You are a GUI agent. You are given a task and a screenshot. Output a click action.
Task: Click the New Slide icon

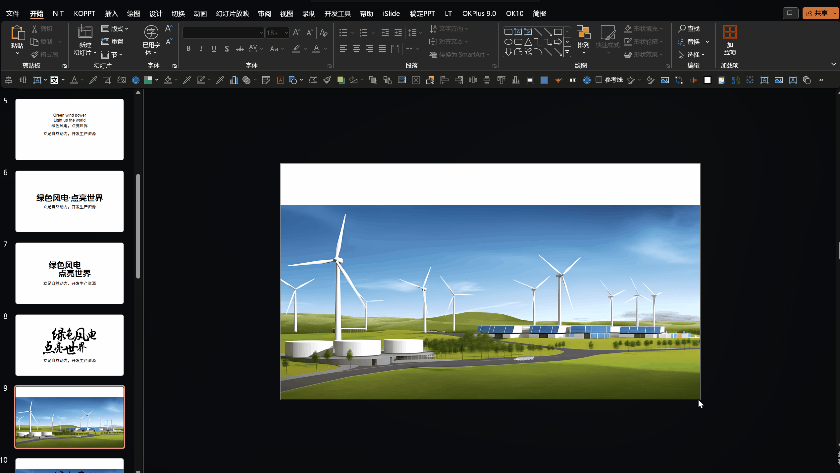pos(85,32)
